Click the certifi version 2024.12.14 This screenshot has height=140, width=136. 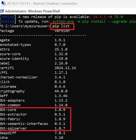pos(65,68)
